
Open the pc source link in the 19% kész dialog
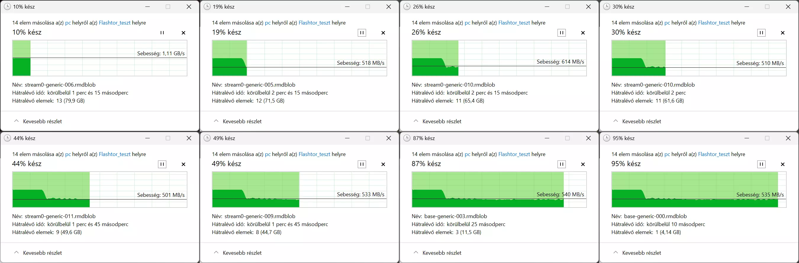pyautogui.click(x=268, y=23)
